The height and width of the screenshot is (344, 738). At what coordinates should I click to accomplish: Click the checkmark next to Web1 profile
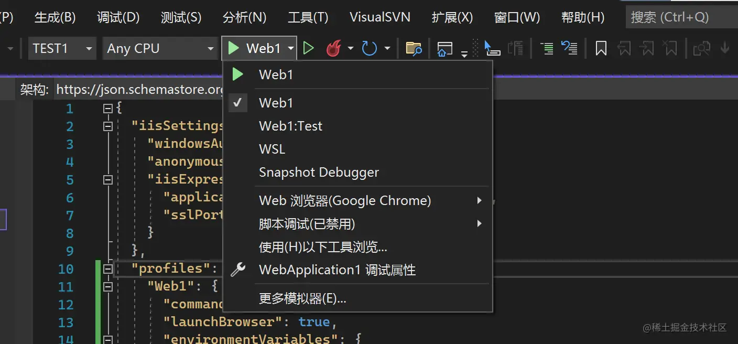(238, 103)
